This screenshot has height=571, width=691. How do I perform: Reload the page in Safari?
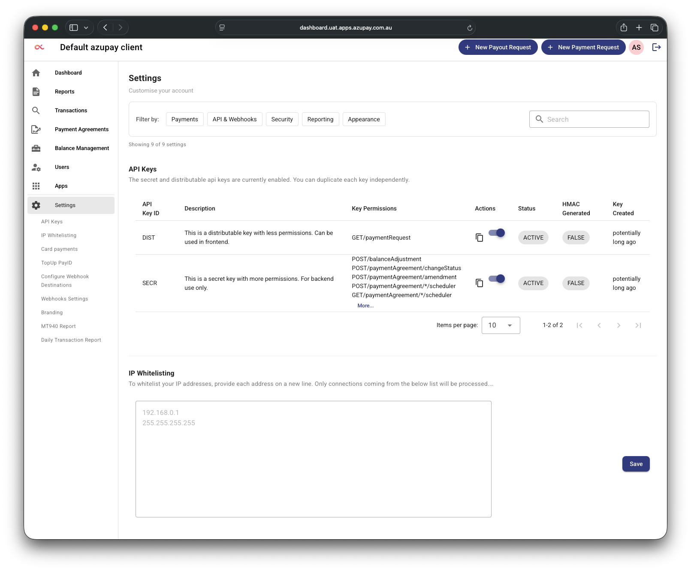(x=470, y=28)
